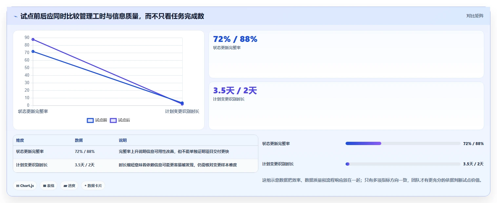Image resolution: width=497 pixels, height=203 pixels.
Task: Select the 数据卡片 chip
Action: click(x=93, y=186)
